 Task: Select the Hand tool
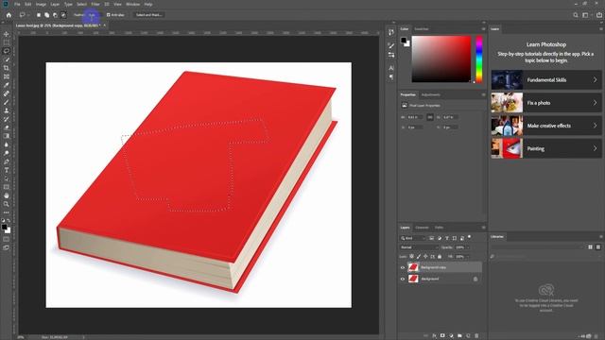pos(7,195)
